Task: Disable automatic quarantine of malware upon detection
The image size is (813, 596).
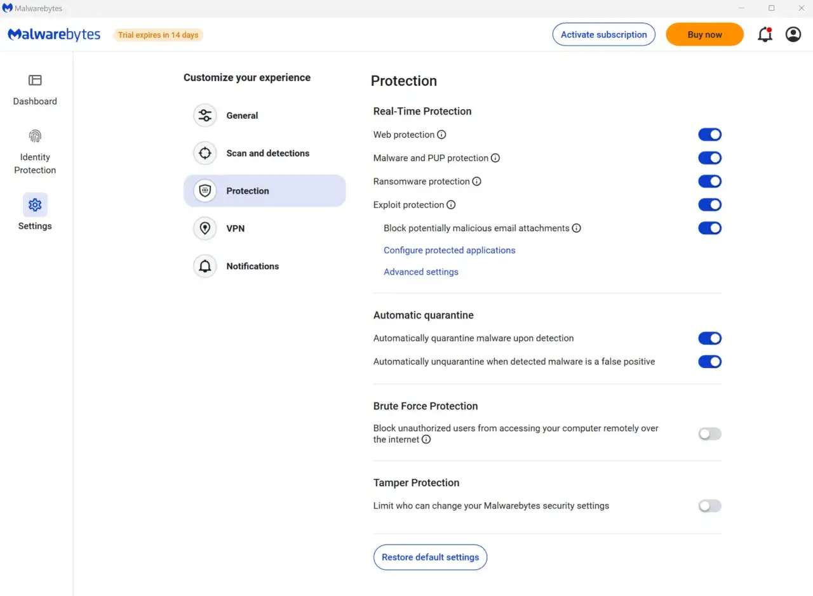Action: coord(709,338)
